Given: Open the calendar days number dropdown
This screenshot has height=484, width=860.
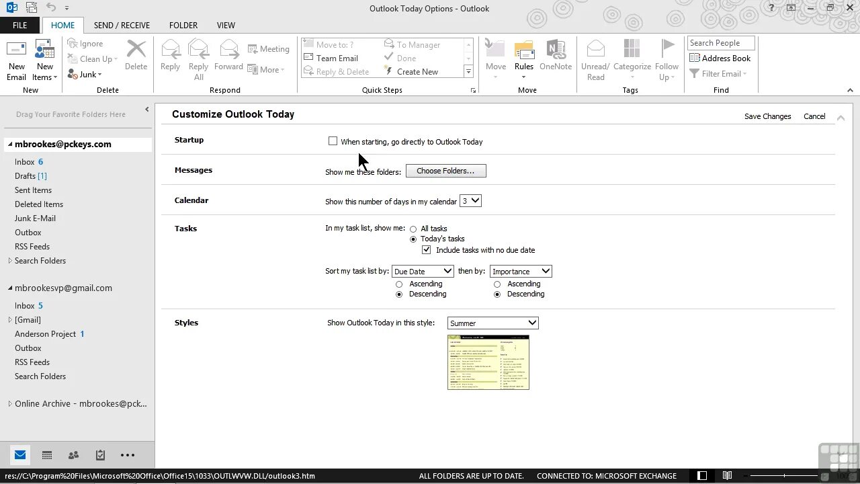Looking at the screenshot, I should tap(470, 201).
